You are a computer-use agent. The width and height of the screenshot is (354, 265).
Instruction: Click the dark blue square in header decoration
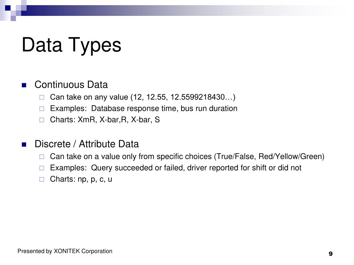pos(8,8)
